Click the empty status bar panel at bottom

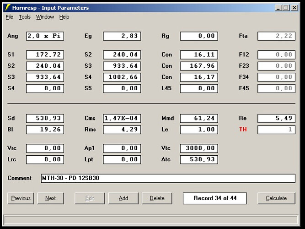151,220
